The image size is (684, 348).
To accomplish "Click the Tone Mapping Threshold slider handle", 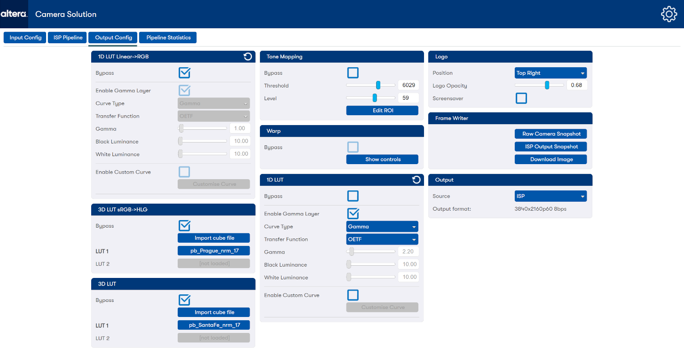I will point(378,85).
